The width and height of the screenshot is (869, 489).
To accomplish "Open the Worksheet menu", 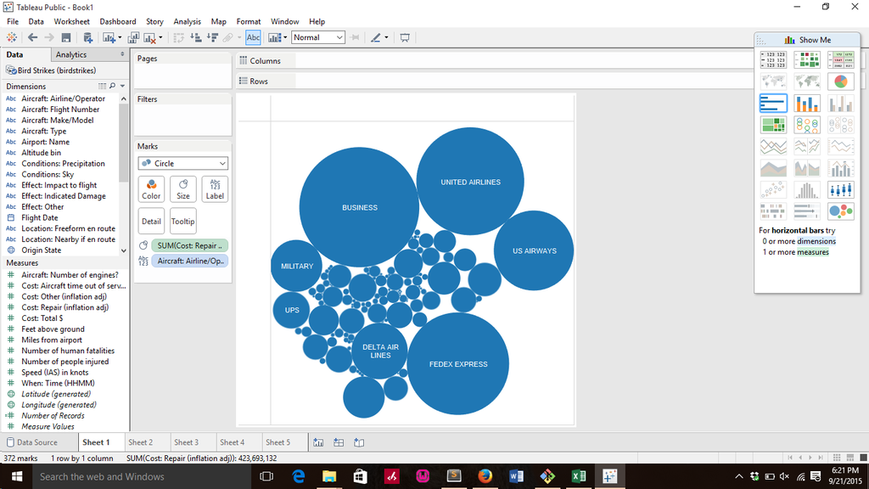I will coord(71,21).
